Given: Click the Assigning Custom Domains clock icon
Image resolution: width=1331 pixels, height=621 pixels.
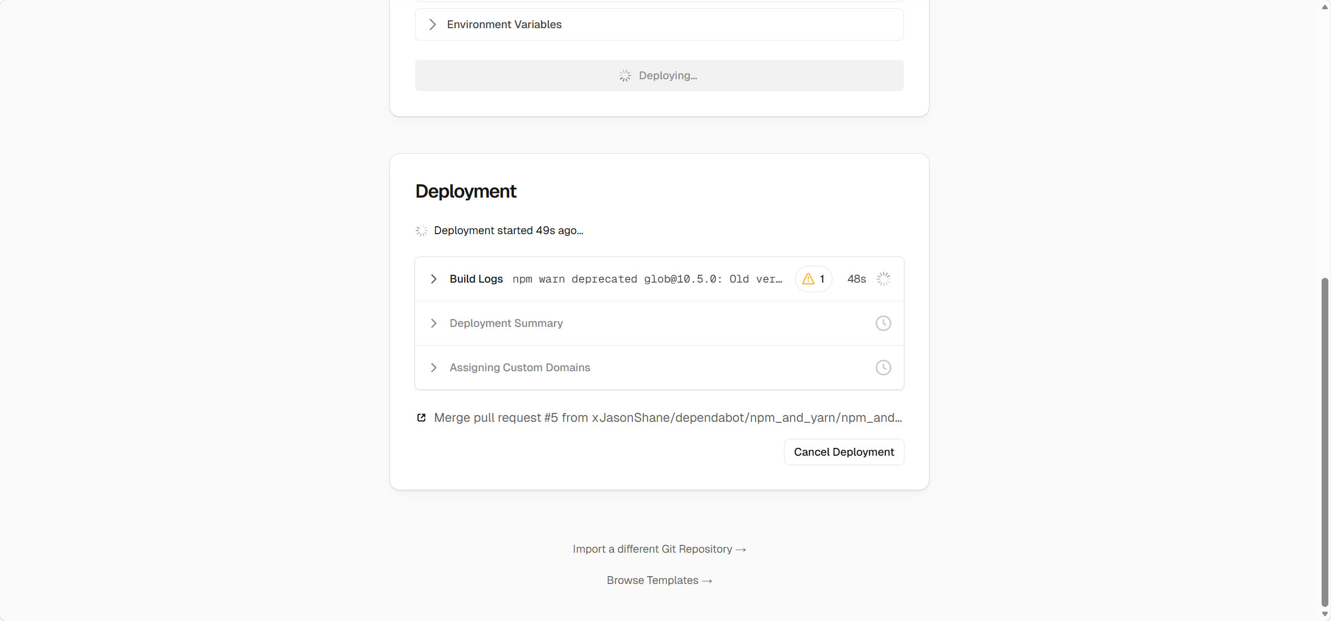Looking at the screenshot, I should click(883, 368).
